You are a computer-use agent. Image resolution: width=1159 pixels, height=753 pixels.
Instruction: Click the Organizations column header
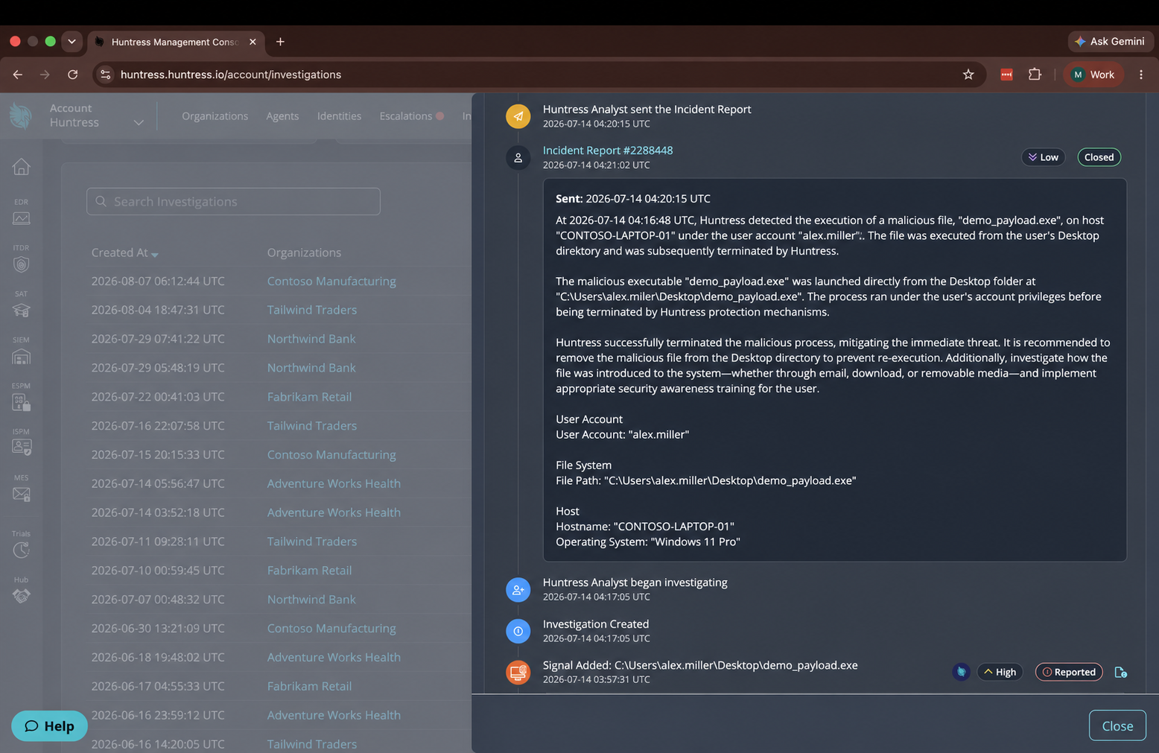(304, 252)
